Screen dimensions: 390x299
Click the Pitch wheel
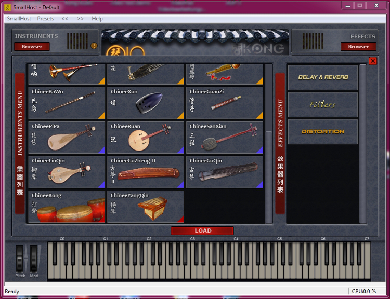[20, 259]
